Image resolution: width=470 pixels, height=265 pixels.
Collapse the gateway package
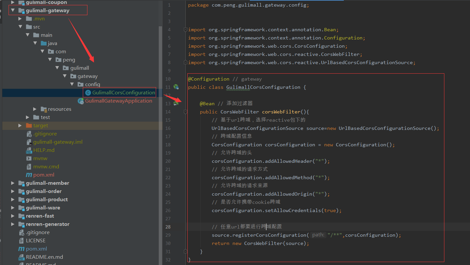tap(65, 76)
